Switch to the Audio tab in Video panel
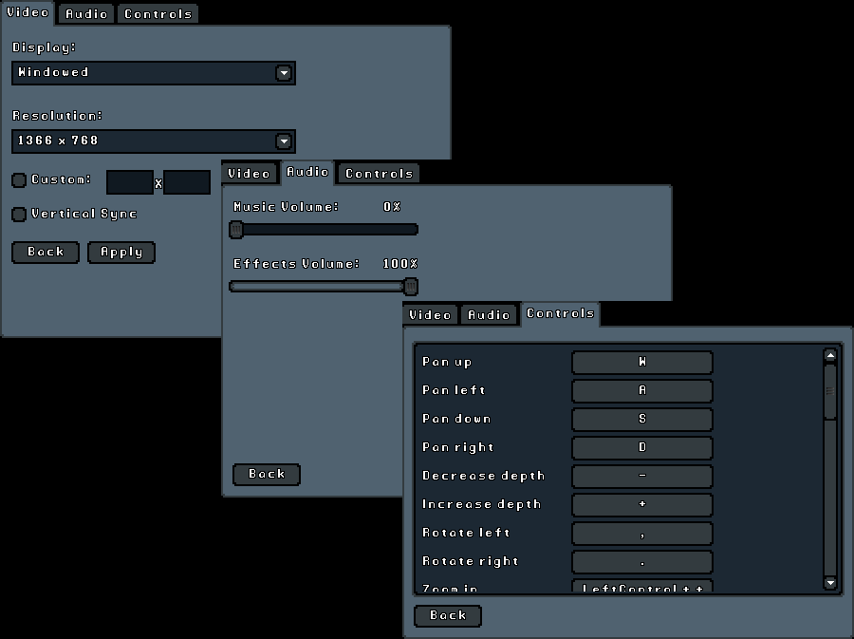Viewport: 854px width, 639px height. 86,14
